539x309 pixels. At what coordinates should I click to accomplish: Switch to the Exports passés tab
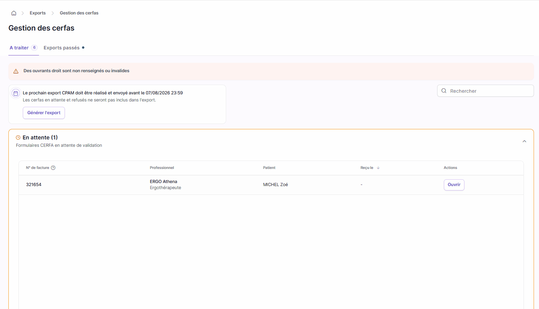61,48
